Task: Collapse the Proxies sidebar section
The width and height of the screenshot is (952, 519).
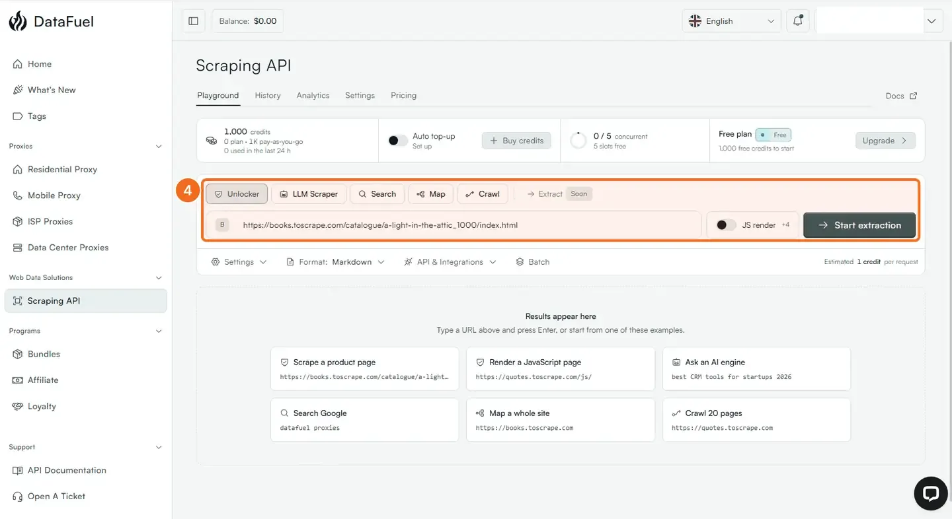Action: [x=159, y=147]
